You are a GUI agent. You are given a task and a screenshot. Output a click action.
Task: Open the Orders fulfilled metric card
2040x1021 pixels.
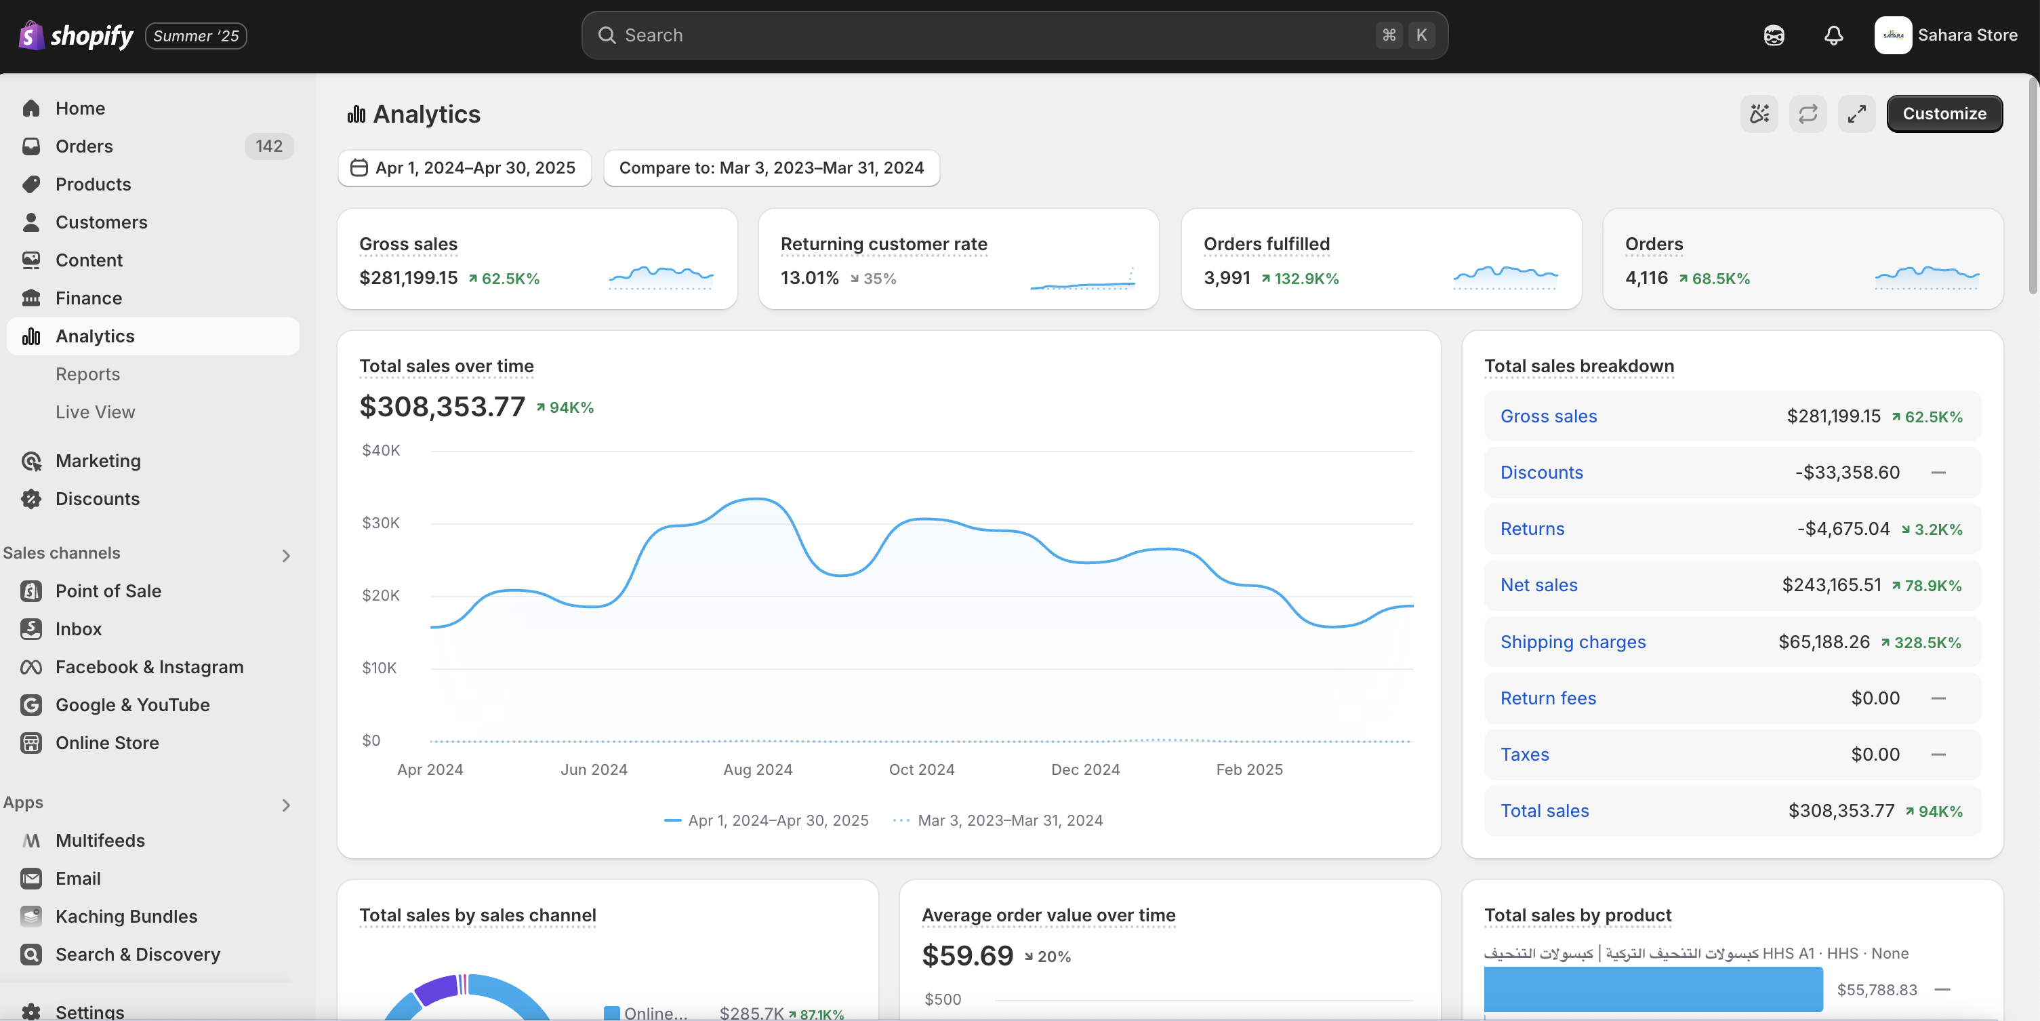coord(1381,259)
